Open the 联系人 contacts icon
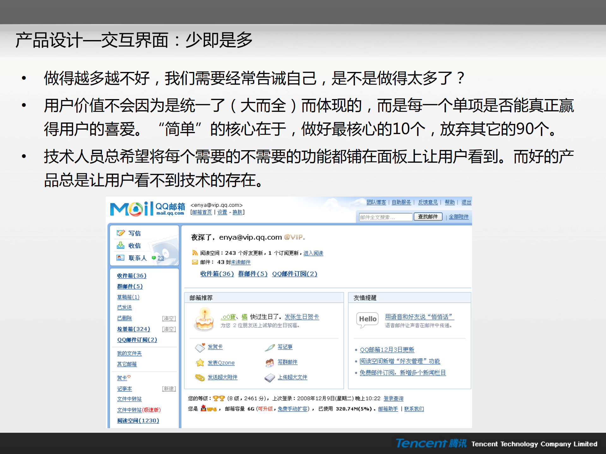This screenshot has width=606, height=454. [120, 258]
